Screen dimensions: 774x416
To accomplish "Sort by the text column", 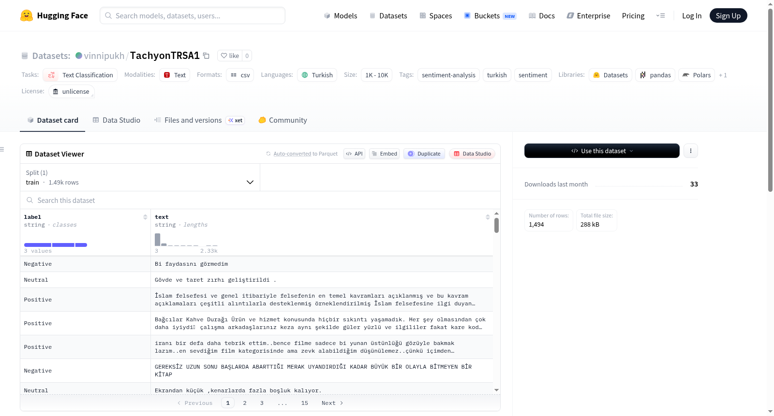I will (488, 217).
